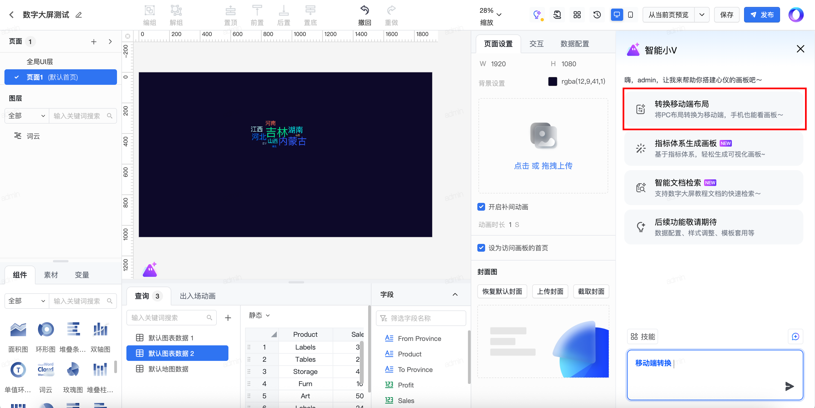Open the grid layout icon in toolbar
Image resolution: width=815 pixels, height=408 pixels.
click(577, 15)
